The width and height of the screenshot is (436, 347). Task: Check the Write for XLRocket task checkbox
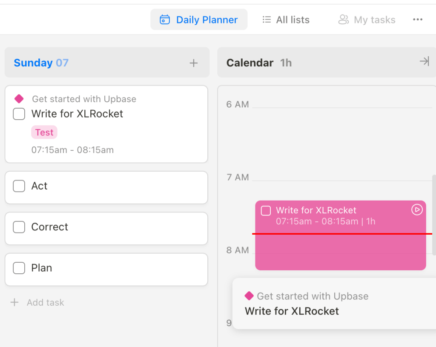coord(19,114)
